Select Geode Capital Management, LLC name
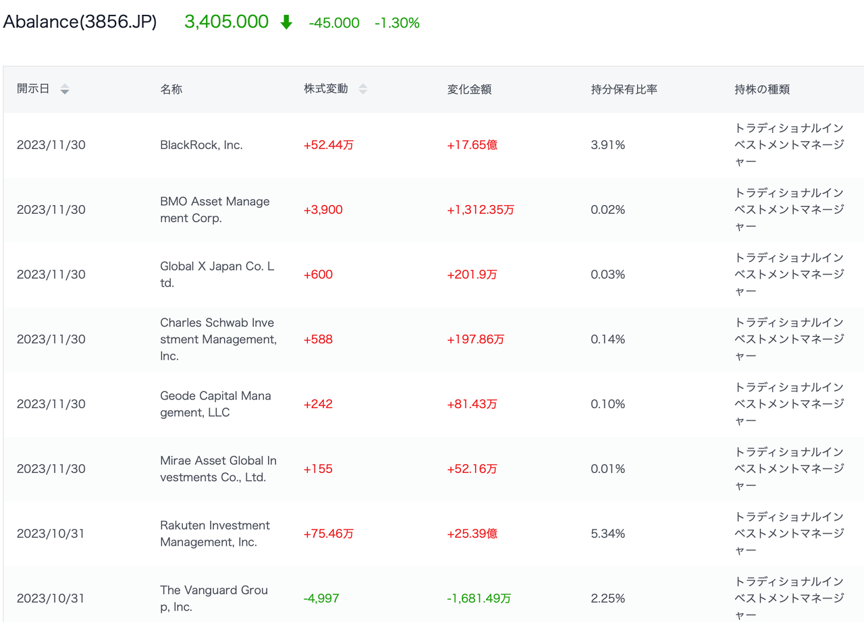The image size is (864, 622). coord(215,404)
